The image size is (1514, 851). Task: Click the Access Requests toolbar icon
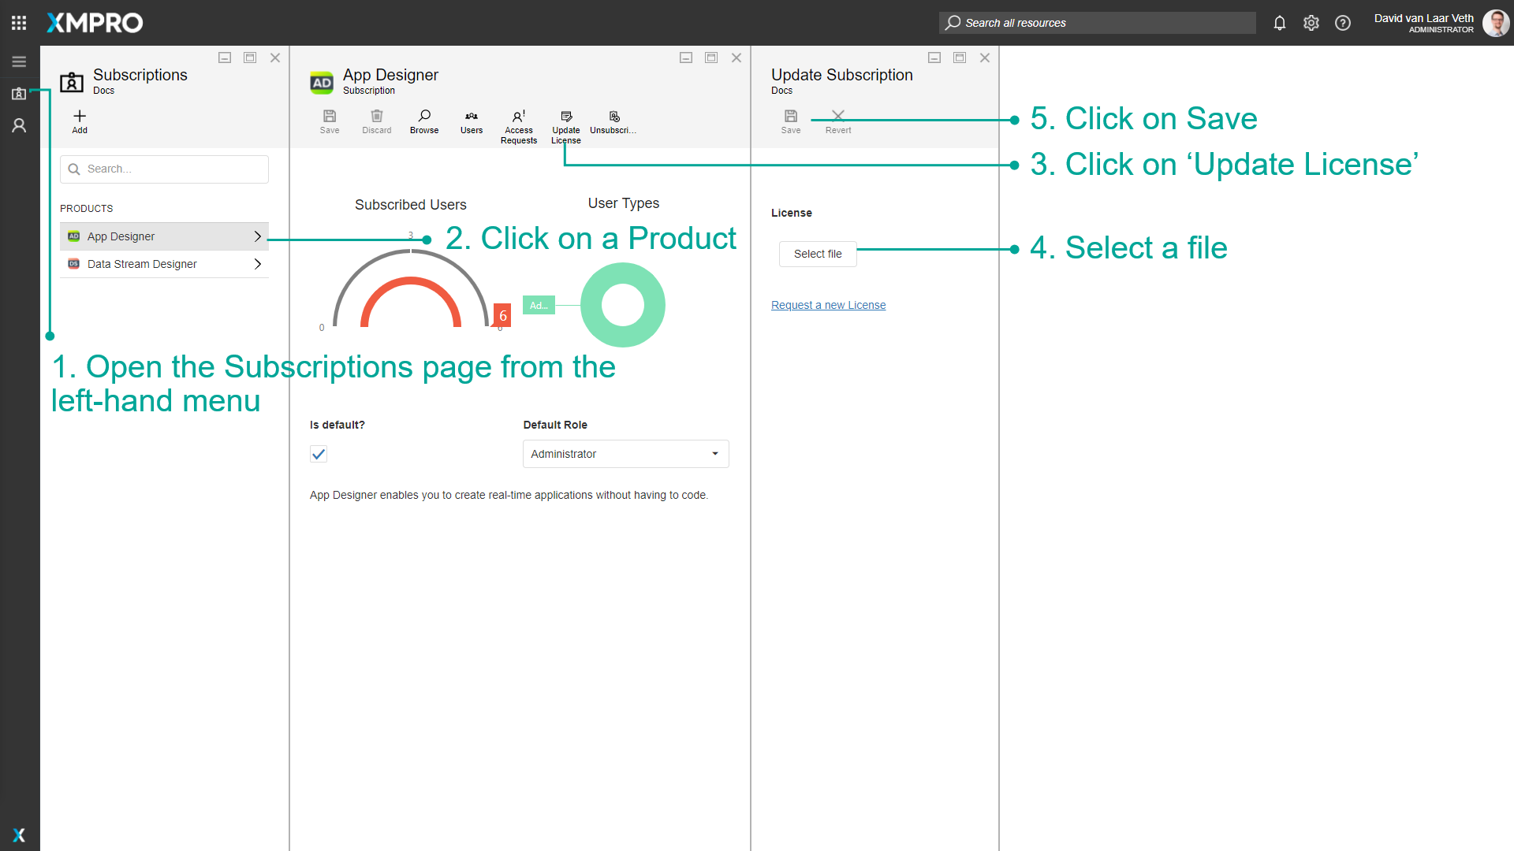(519, 117)
